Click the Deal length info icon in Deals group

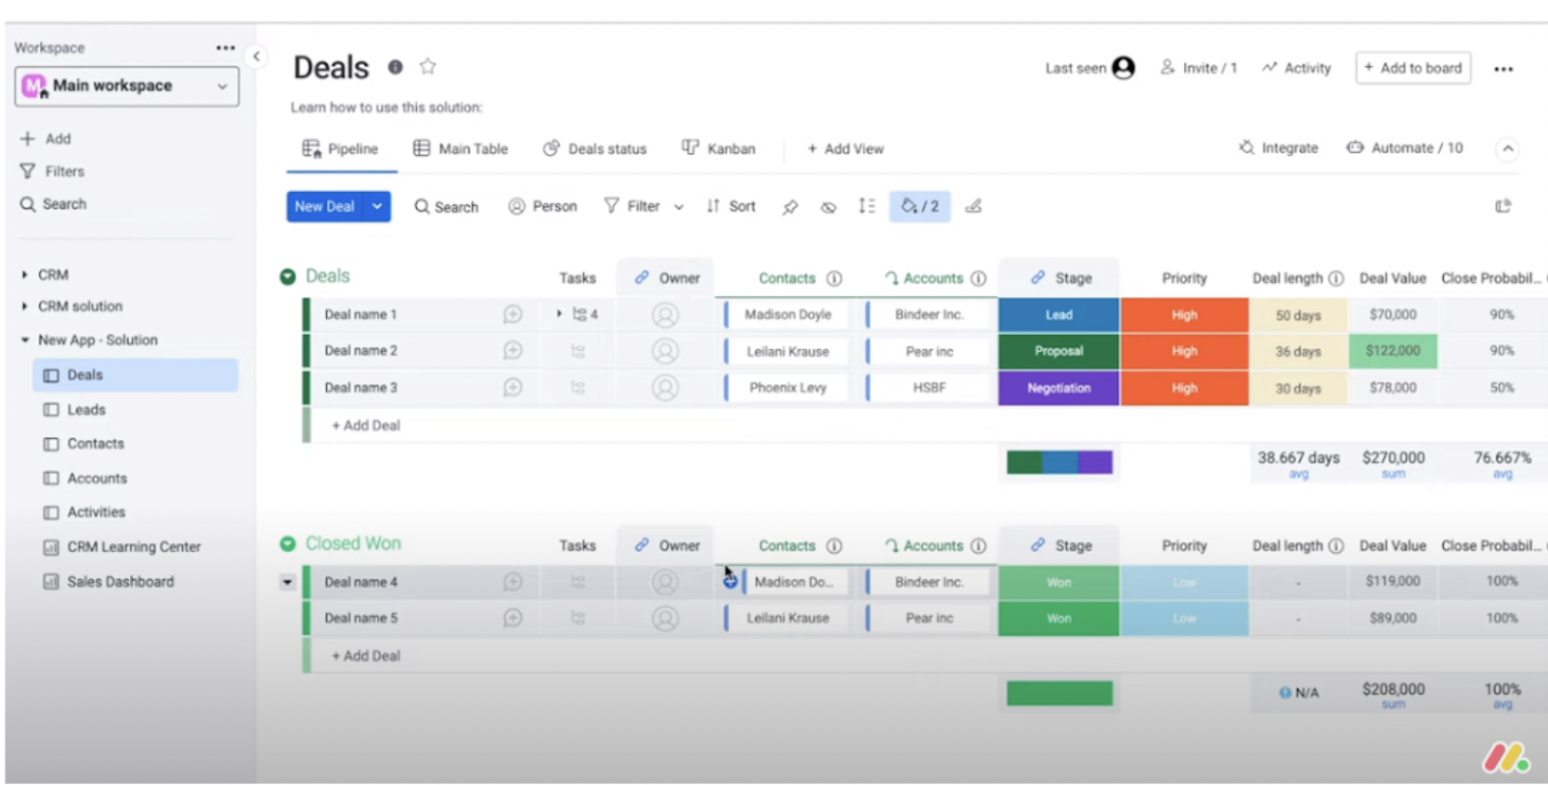pyautogui.click(x=1335, y=278)
